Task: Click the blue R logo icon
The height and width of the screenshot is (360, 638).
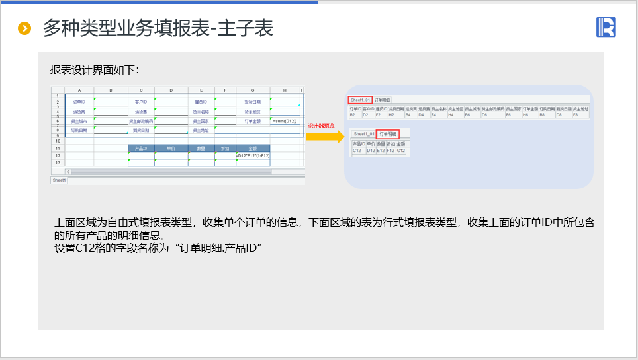Action: click(x=606, y=27)
